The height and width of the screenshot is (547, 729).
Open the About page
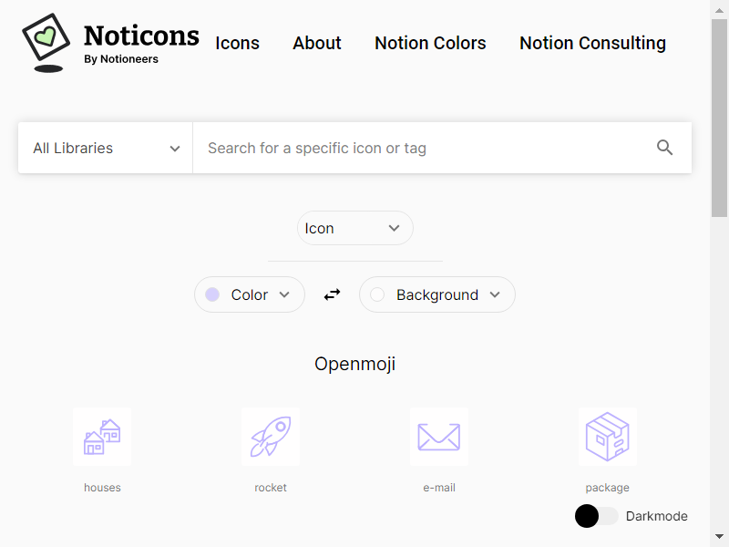coord(317,43)
